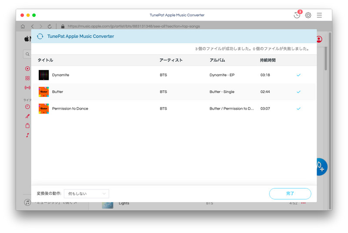The height and width of the screenshot is (233, 348).
Task: Reload the page icon
Action: [50, 27]
